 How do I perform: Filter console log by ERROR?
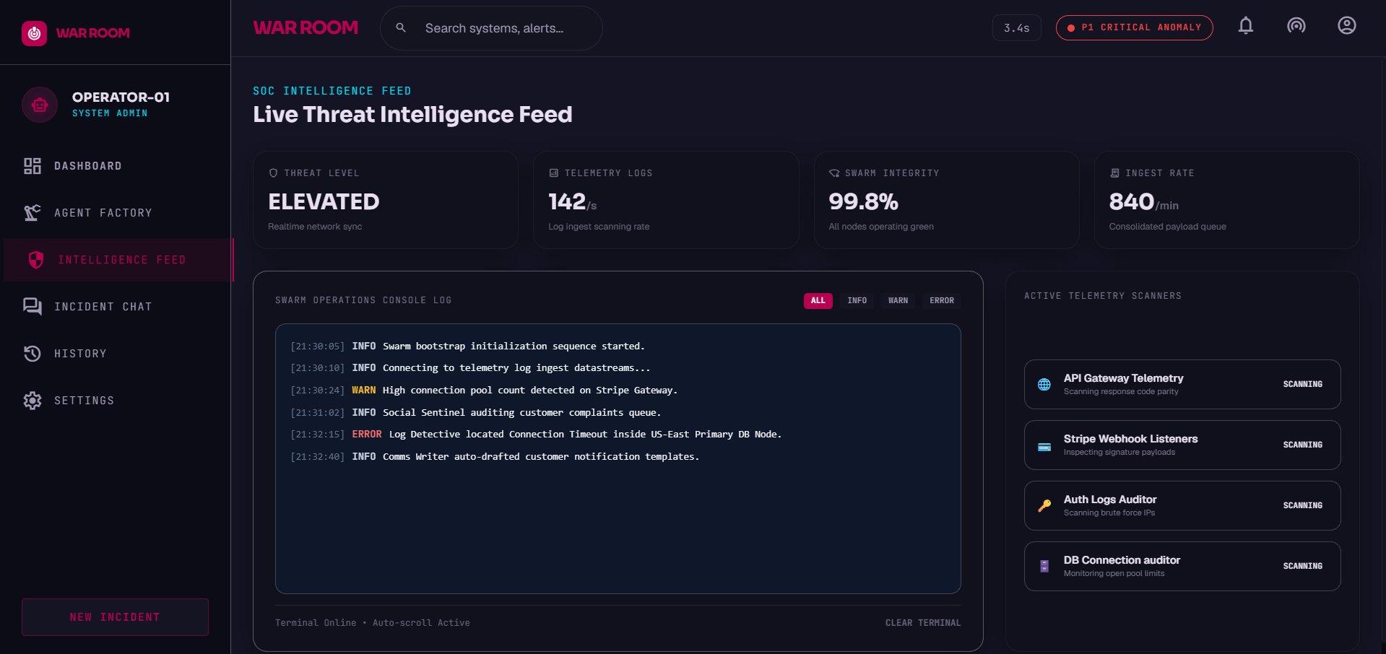(x=942, y=300)
